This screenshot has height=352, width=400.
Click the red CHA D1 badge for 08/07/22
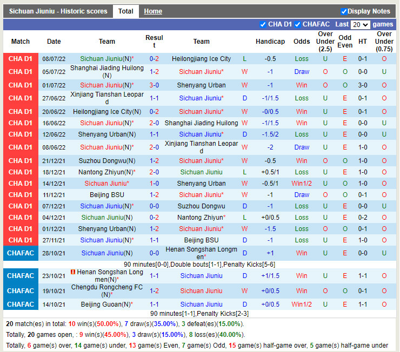[21, 59]
